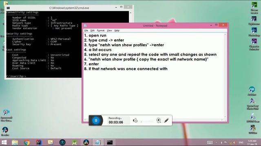Open Notepad Edit menu

(93, 30)
